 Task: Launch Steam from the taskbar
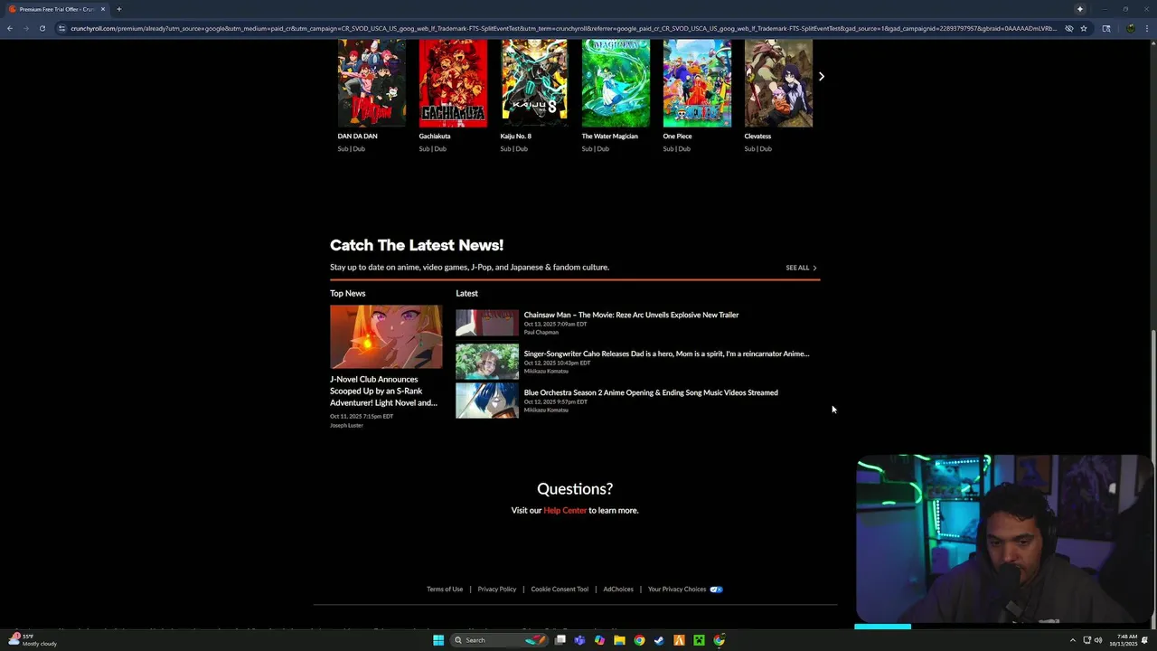click(659, 640)
